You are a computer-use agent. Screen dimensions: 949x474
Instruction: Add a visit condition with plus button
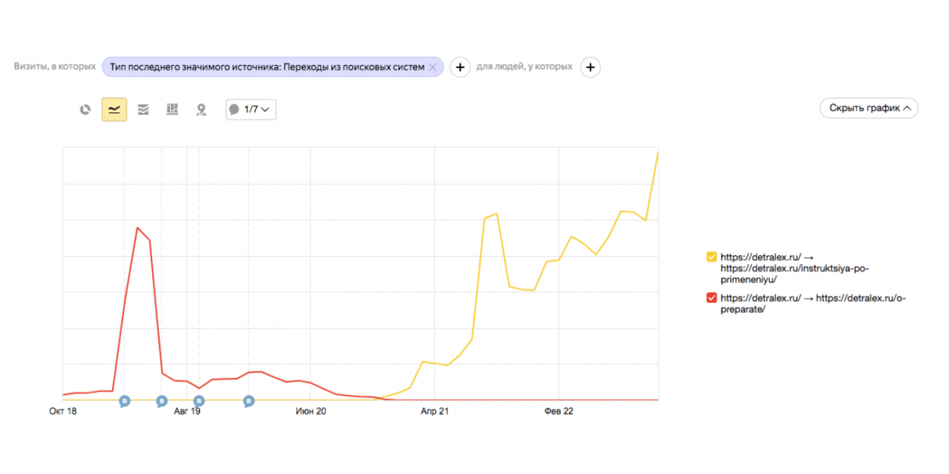pyautogui.click(x=460, y=67)
